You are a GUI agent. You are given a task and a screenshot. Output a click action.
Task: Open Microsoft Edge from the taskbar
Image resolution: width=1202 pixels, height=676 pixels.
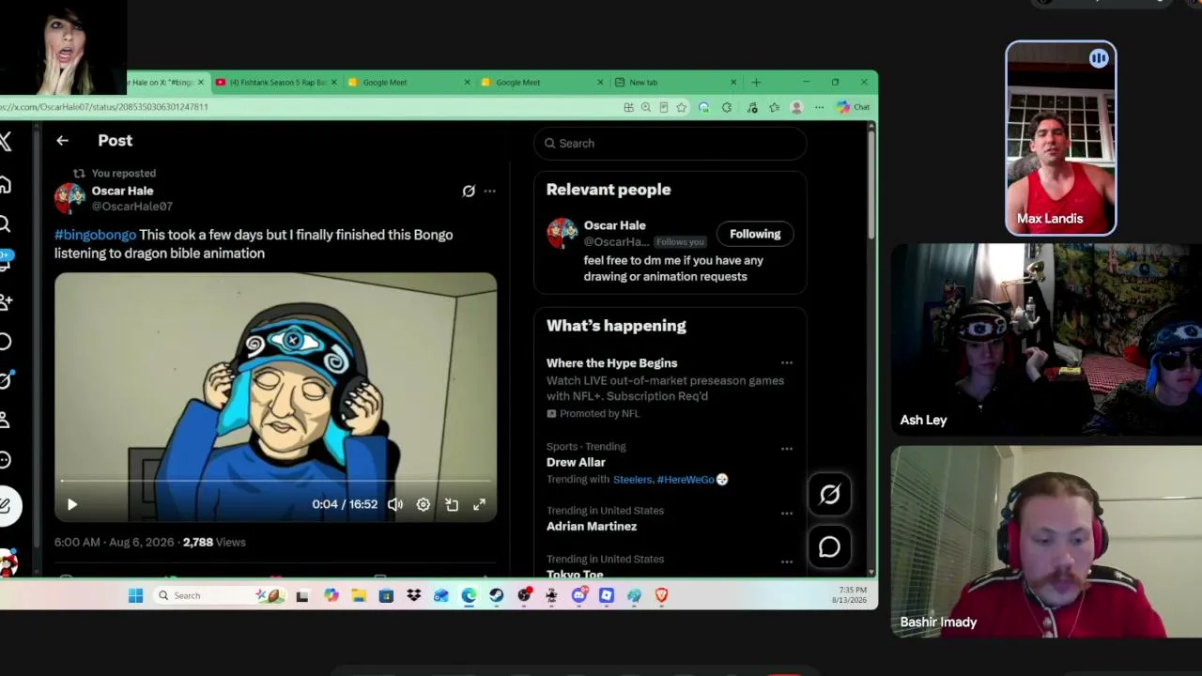[469, 595]
